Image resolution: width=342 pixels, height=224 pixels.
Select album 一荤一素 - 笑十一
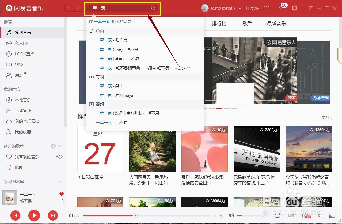tap(145, 86)
